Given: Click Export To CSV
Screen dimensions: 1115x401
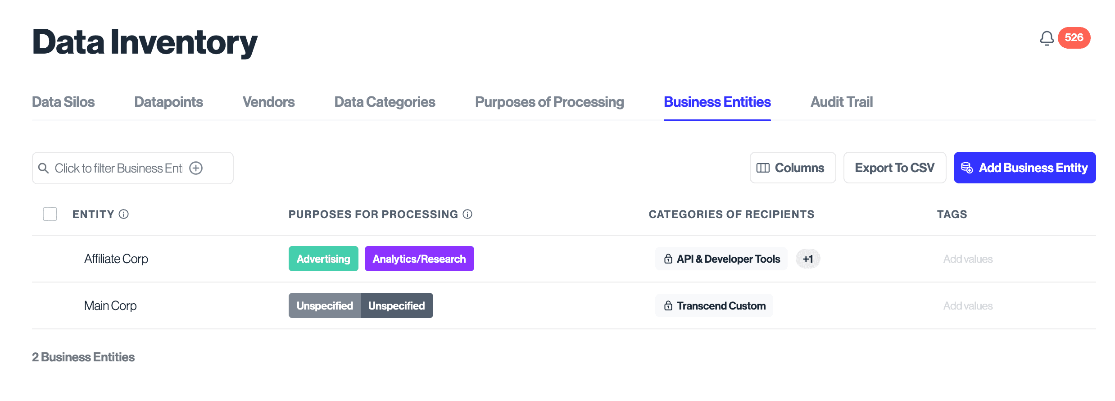Looking at the screenshot, I should point(894,168).
